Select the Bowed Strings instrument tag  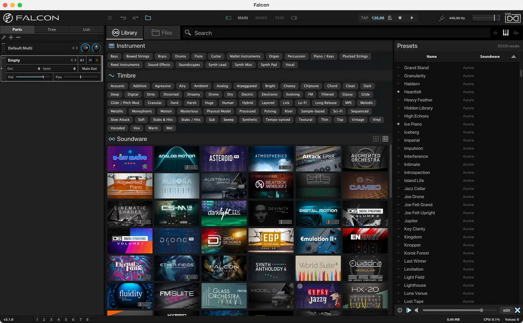(x=138, y=56)
